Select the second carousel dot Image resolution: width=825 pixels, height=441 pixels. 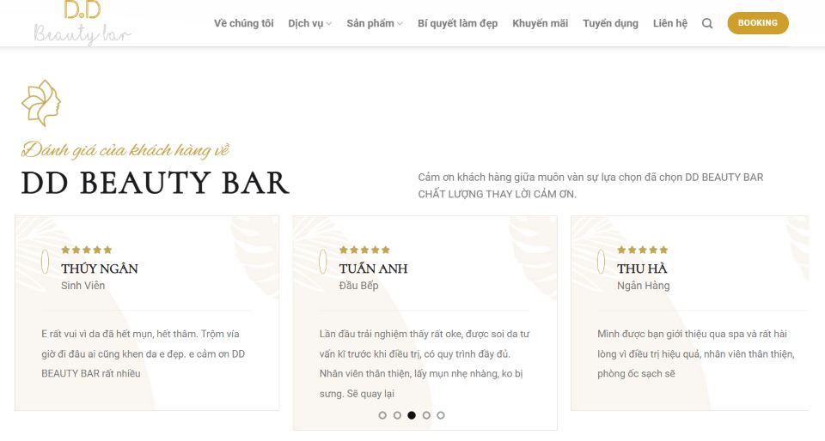[397, 415]
